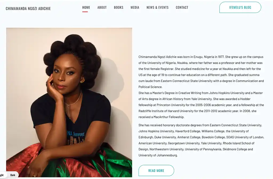Open News & Events page
Viewport: 273px width, 179px height.
[x=158, y=7]
